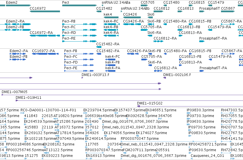Click the CG15479-RA transcript label
The width and height of the screenshot is (243, 160).
coord(219,27)
